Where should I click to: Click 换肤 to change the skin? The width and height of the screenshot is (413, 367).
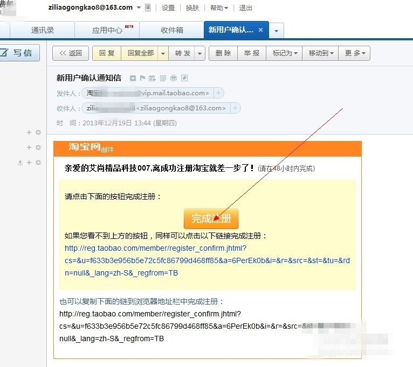coord(192,8)
